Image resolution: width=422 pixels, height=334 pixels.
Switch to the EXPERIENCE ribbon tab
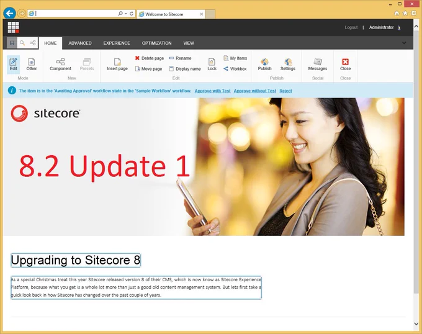(117, 43)
